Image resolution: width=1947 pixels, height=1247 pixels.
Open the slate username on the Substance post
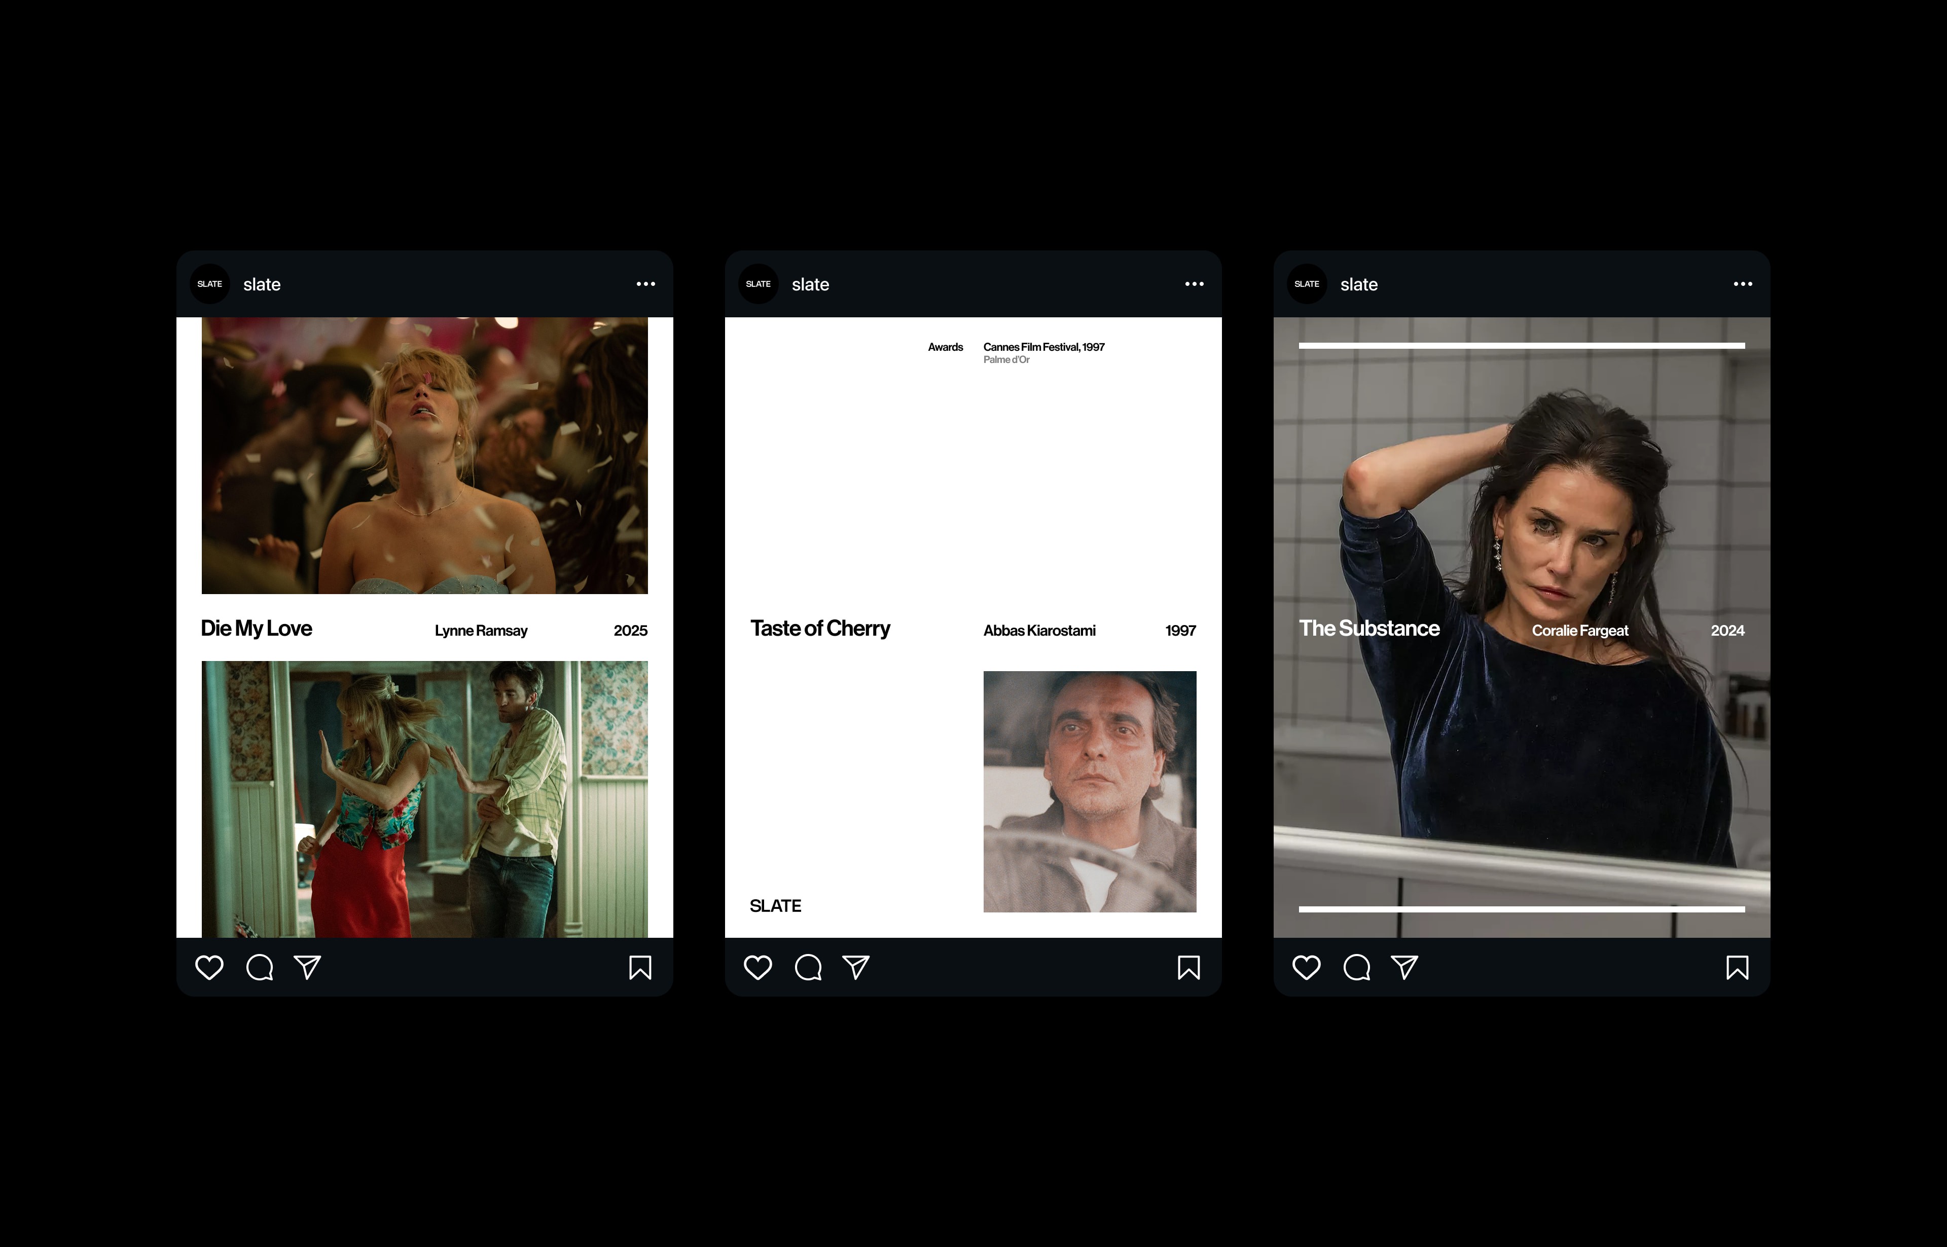[x=1358, y=285]
